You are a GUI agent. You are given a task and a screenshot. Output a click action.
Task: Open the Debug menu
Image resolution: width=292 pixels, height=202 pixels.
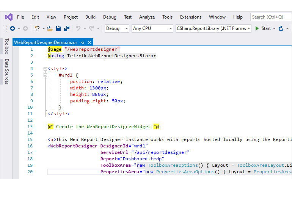(110, 17)
